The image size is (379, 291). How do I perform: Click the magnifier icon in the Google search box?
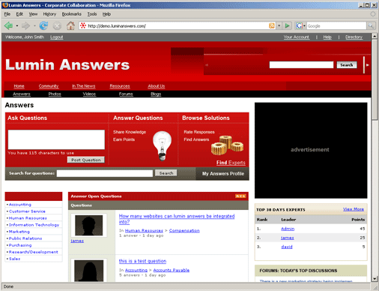371,25
